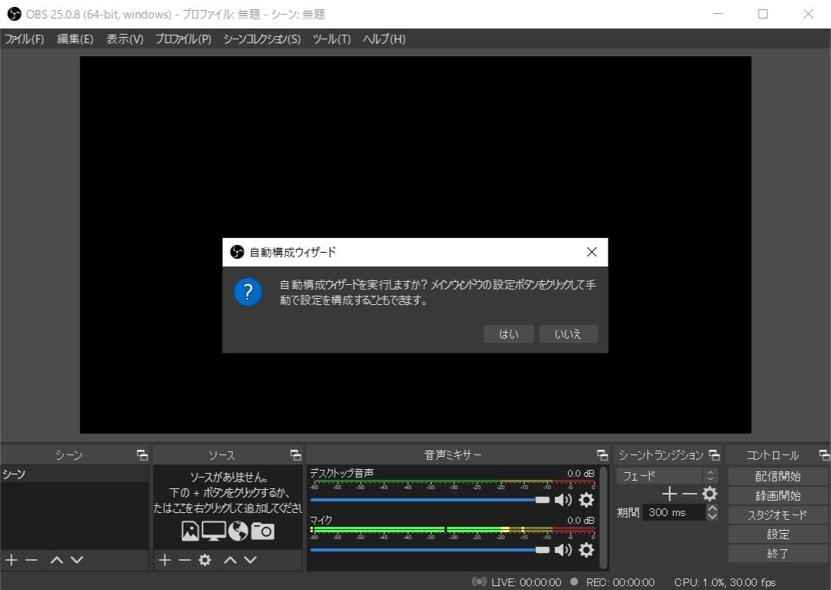Open マイク audio settings with the gear icon

pyautogui.click(x=586, y=550)
